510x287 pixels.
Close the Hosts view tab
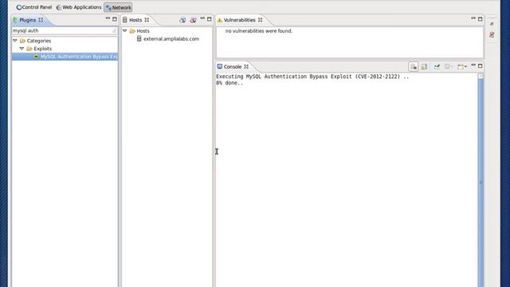pyautogui.click(x=147, y=20)
